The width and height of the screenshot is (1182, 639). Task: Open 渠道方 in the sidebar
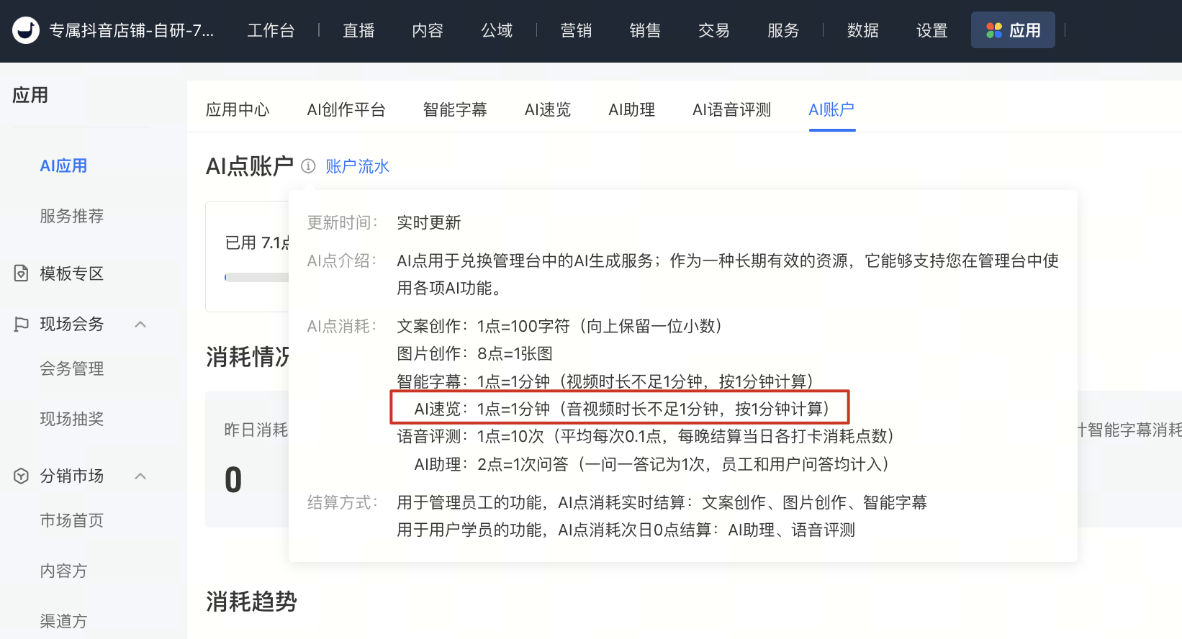(63, 621)
